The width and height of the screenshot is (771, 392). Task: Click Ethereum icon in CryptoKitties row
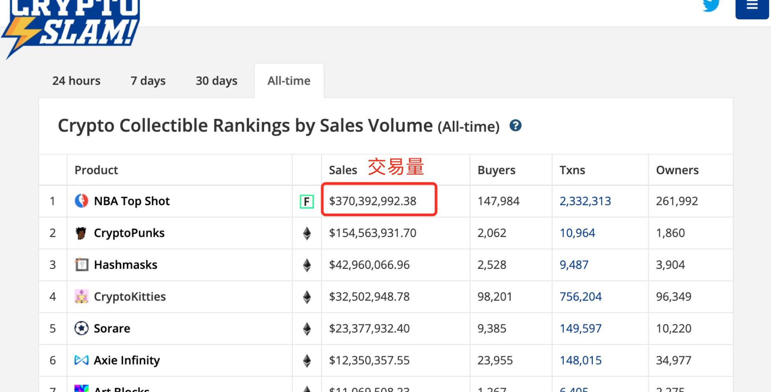pos(307,297)
